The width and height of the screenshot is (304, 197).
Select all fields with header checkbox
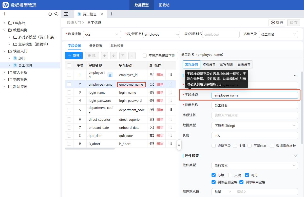(69, 65)
